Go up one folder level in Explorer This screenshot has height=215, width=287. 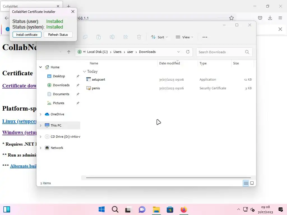[x=69, y=52]
